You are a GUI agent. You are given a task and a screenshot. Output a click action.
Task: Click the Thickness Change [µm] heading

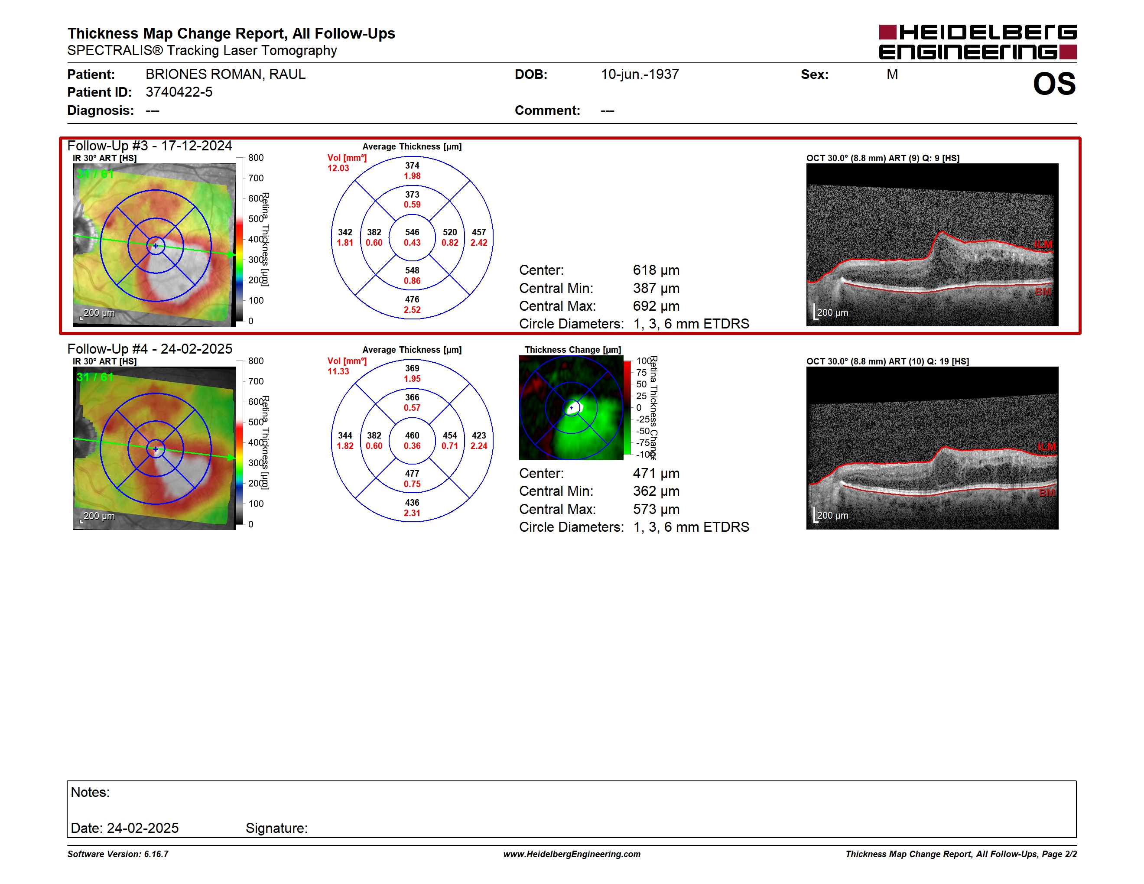pyautogui.click(x=572, y=350)
